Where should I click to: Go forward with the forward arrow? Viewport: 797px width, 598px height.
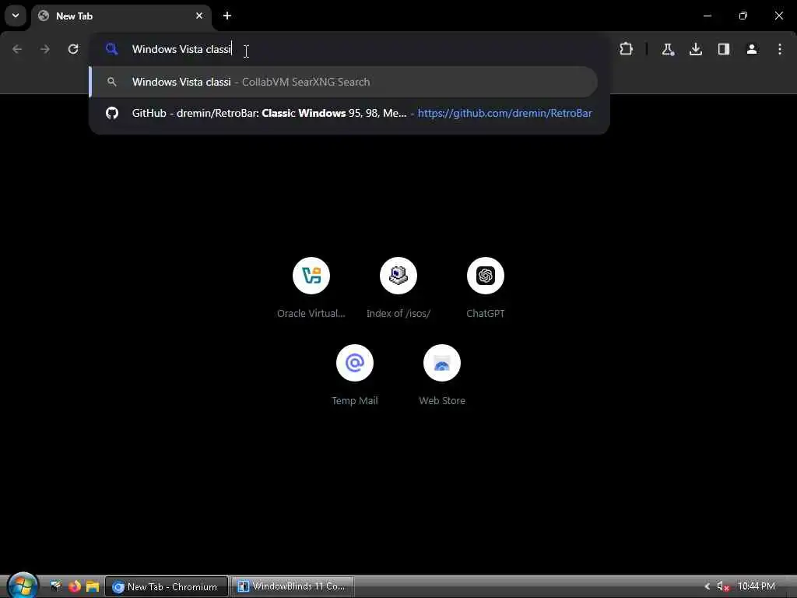tap(45, 49)
